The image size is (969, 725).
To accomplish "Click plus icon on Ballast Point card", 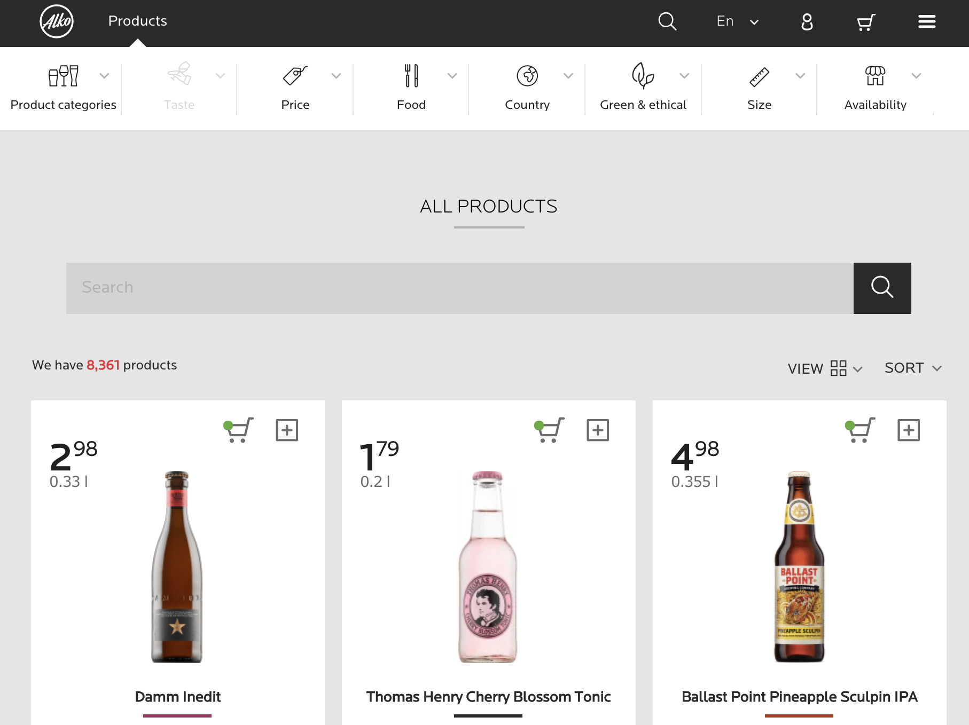I will pyautogui.click(x=909, y=430).
